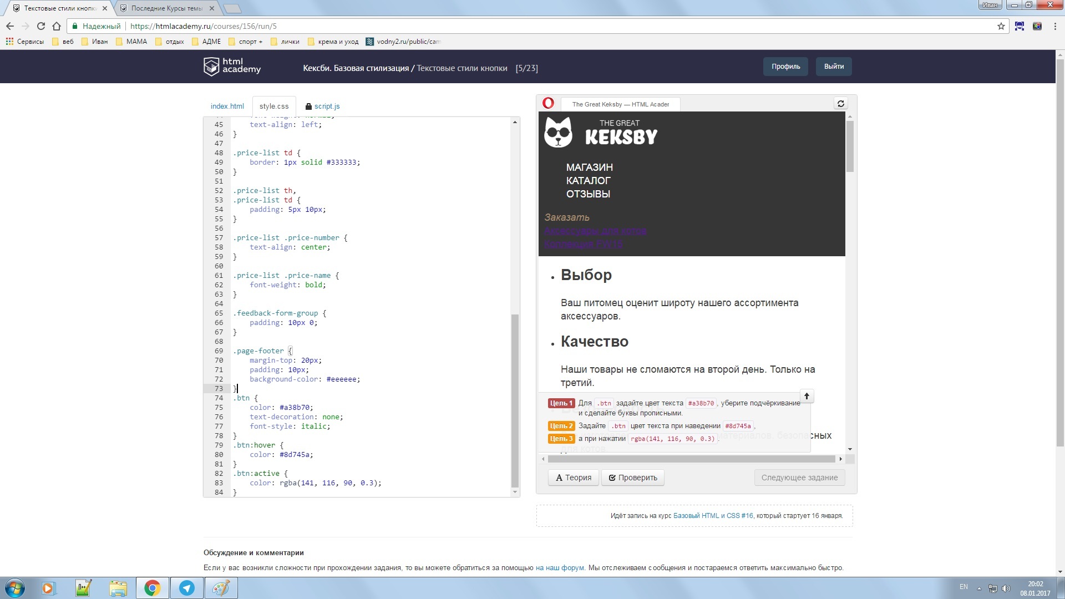Click the Цель 1 goal badge
Viewport: 1065px width, 599px height.
pyautogui.click(x=561, y=403)
